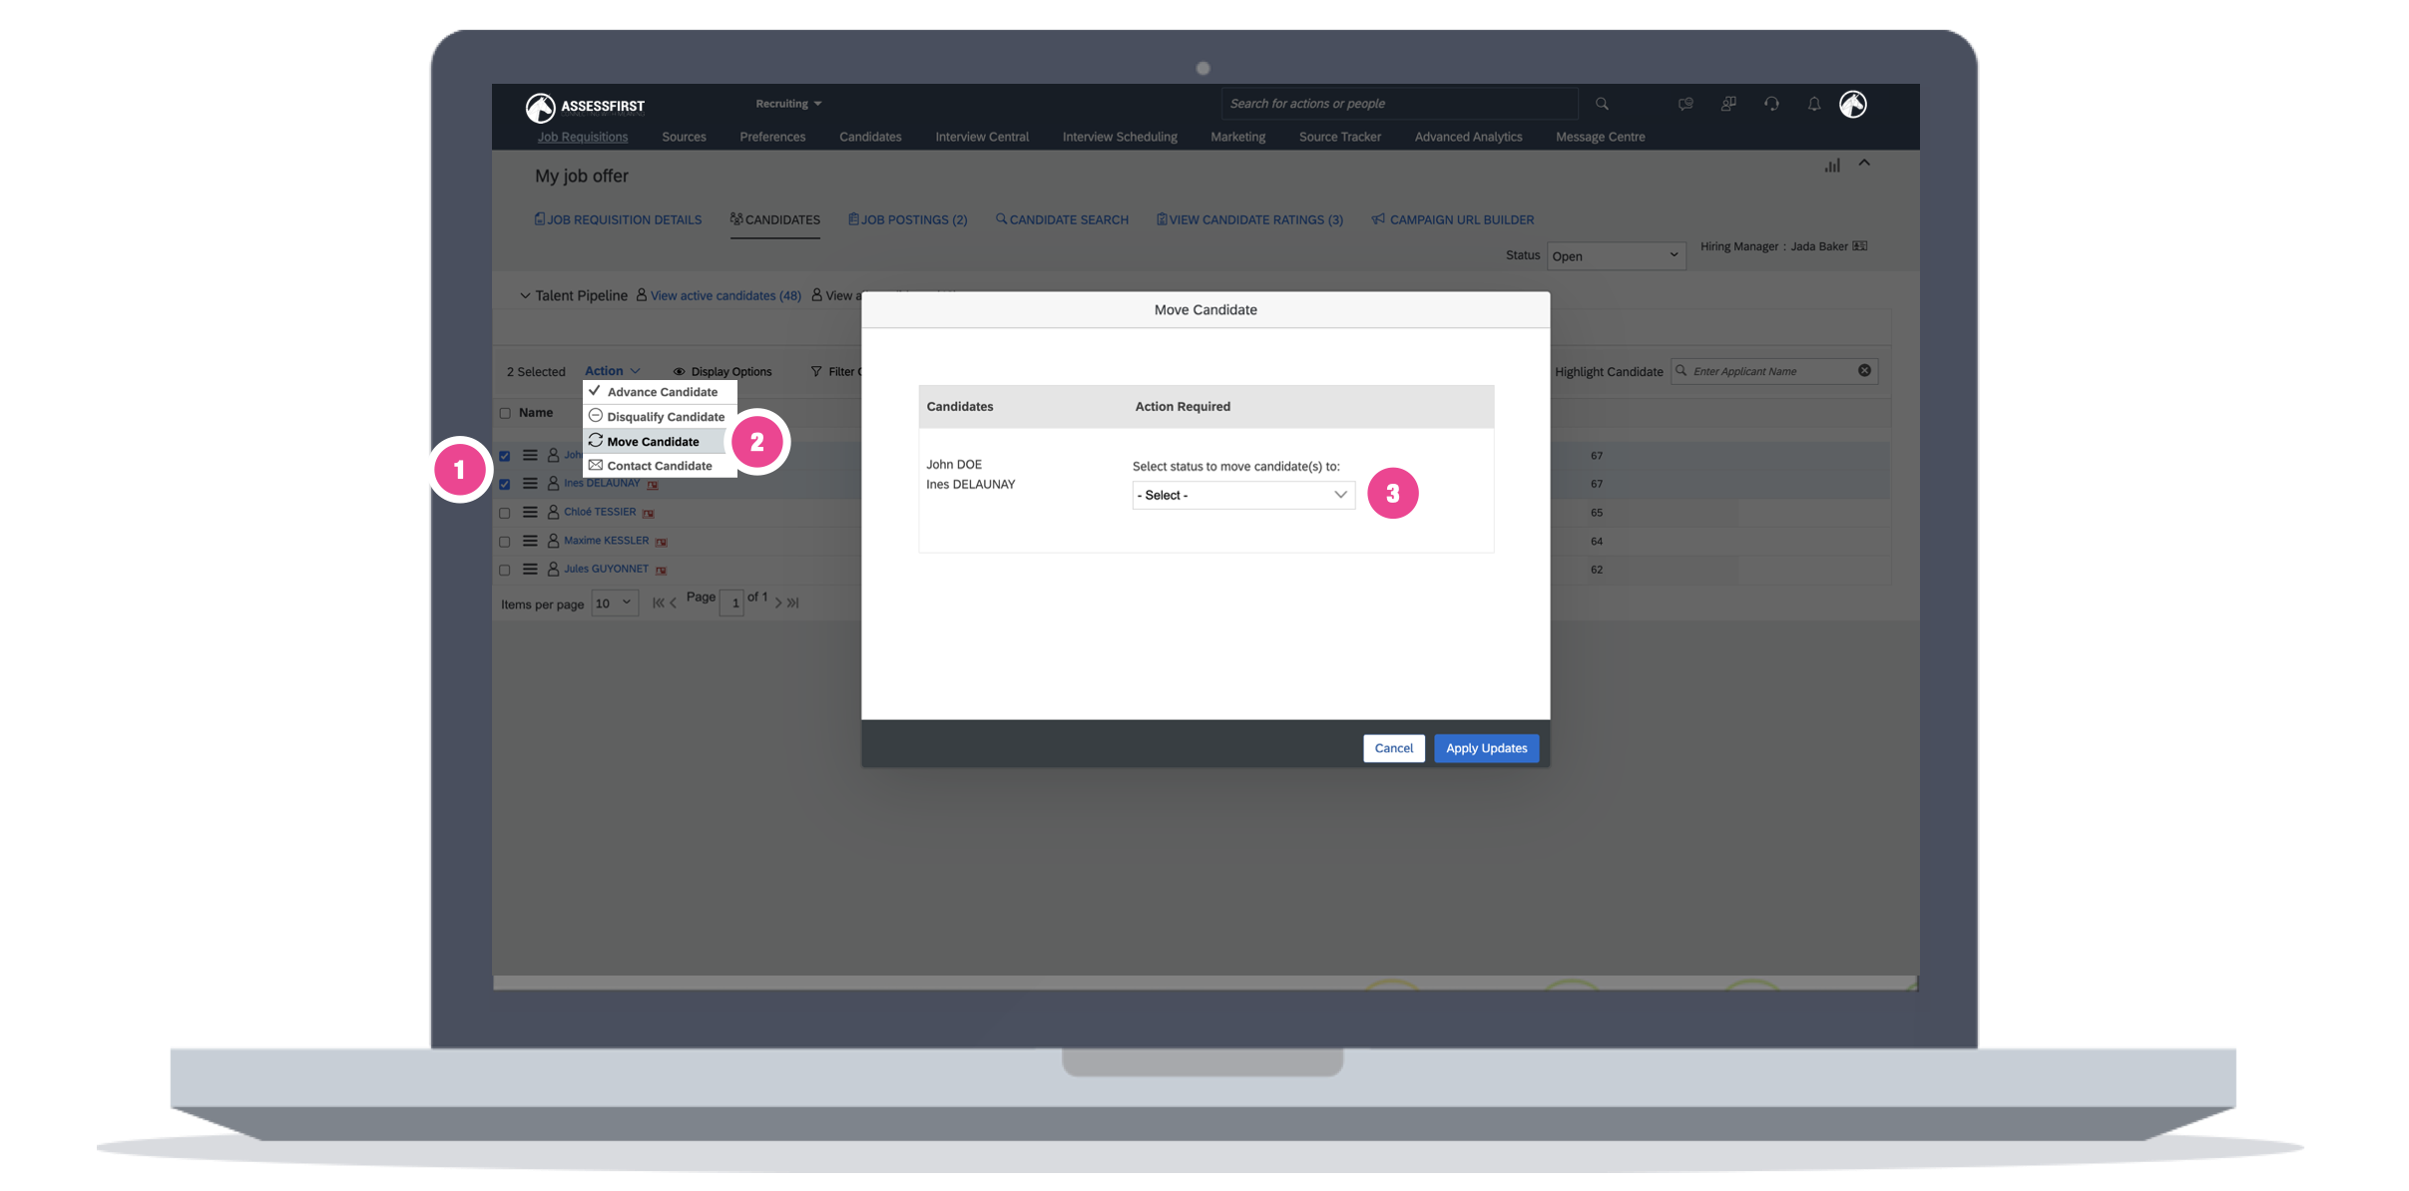Viewport: 2409px width, 1191px height.
Task: Go to next page arrow
Action: point(778,603)
